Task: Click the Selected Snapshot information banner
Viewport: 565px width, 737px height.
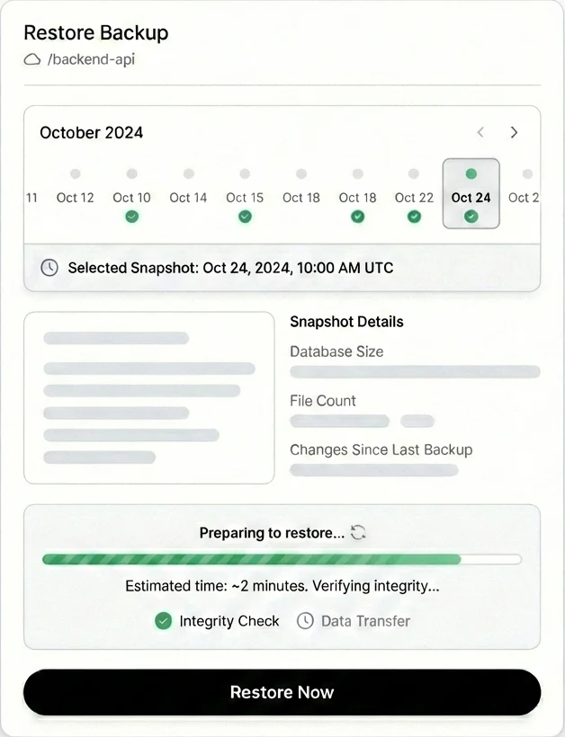Action: (x=281, y=267)
